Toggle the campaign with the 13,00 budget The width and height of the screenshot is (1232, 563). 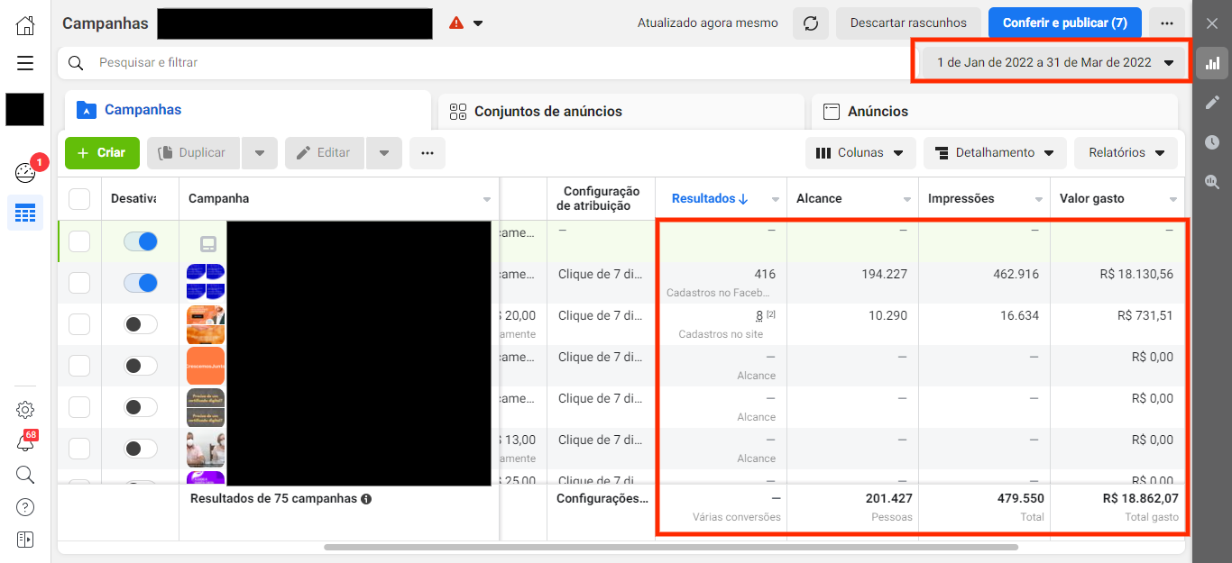tap(141, 449)
